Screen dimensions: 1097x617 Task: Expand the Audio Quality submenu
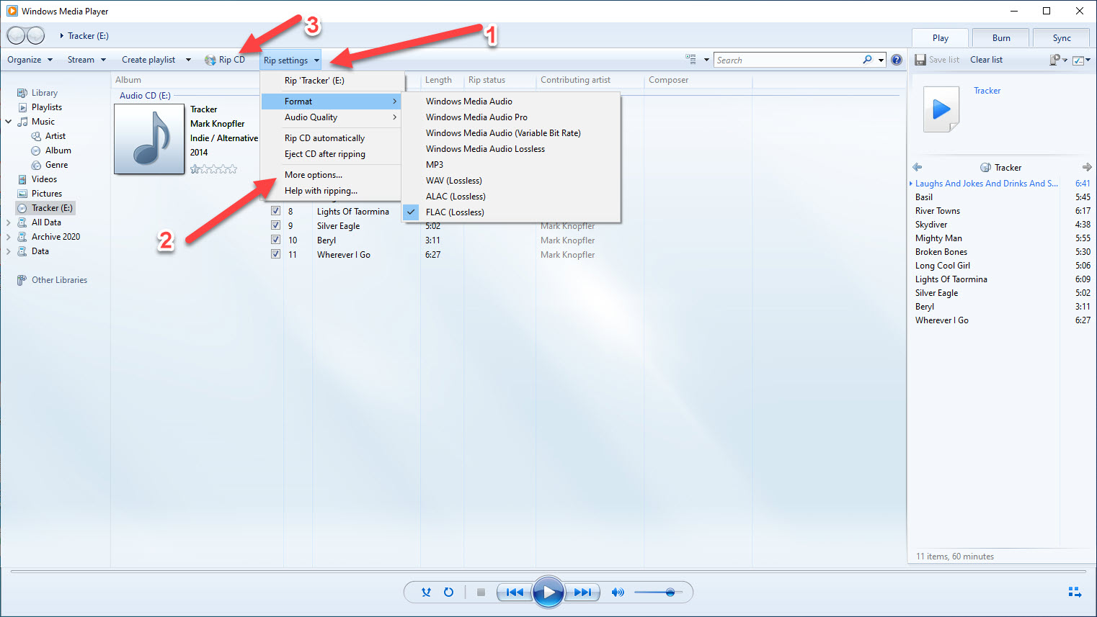pyautogui.click(x=331, y=117)
